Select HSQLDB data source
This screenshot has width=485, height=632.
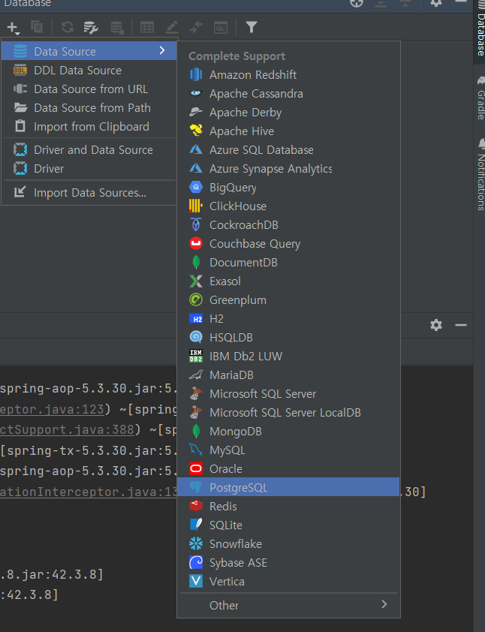click(288, 337)
